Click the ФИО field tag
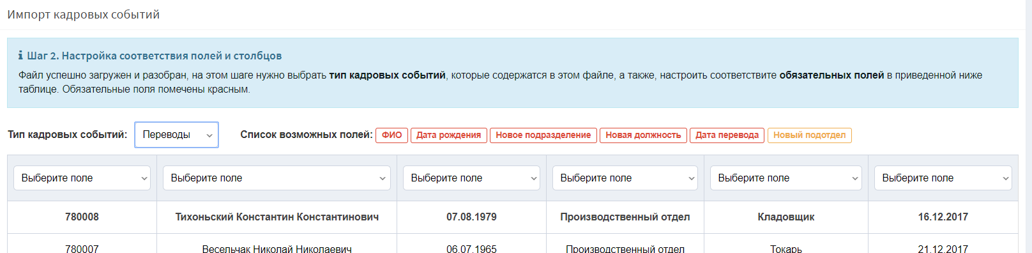The image size is (1032, 253). click(392, 135)
